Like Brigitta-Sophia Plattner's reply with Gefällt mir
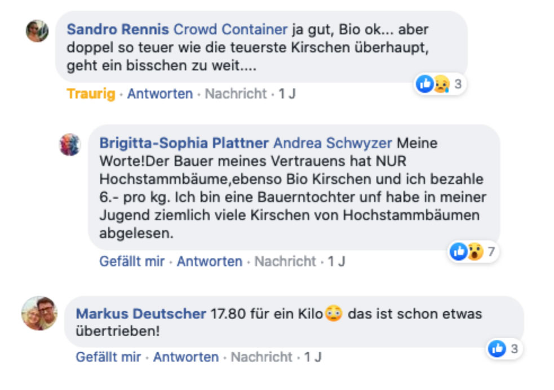 [x=132, y=261]
